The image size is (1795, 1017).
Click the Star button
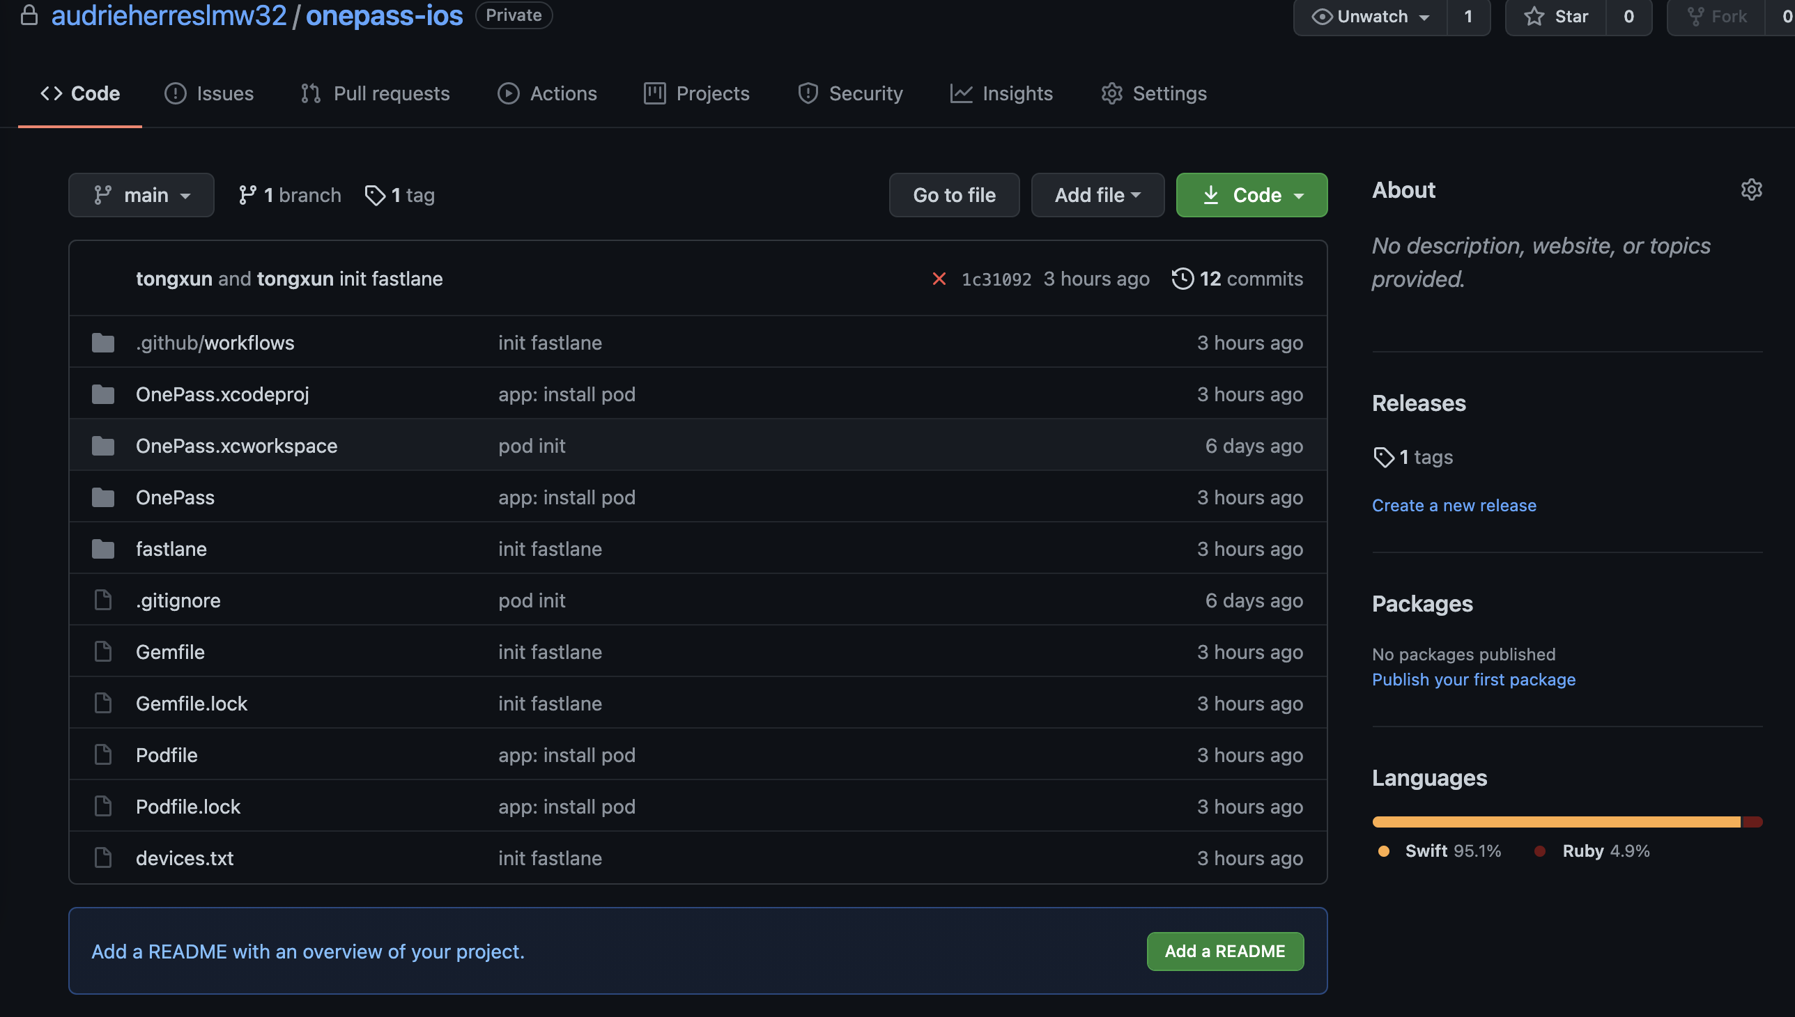1555,16
